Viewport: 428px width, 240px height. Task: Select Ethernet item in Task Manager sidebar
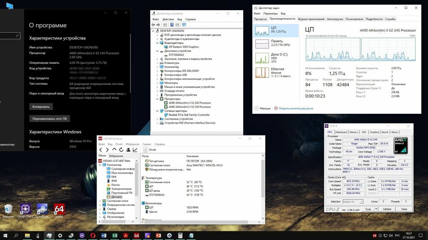tap(276, 72)
